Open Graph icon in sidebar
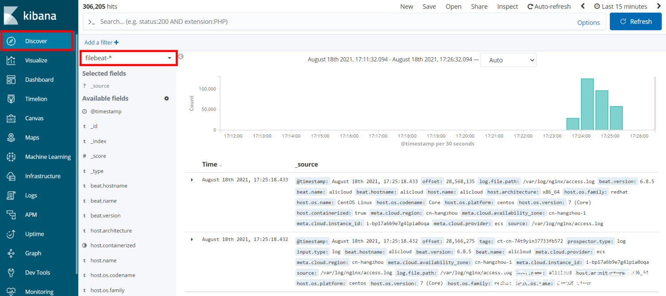This screenshot has width=666, height=296. coord(11,254)
